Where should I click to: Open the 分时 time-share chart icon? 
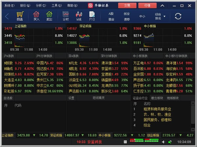coord(66,16)
